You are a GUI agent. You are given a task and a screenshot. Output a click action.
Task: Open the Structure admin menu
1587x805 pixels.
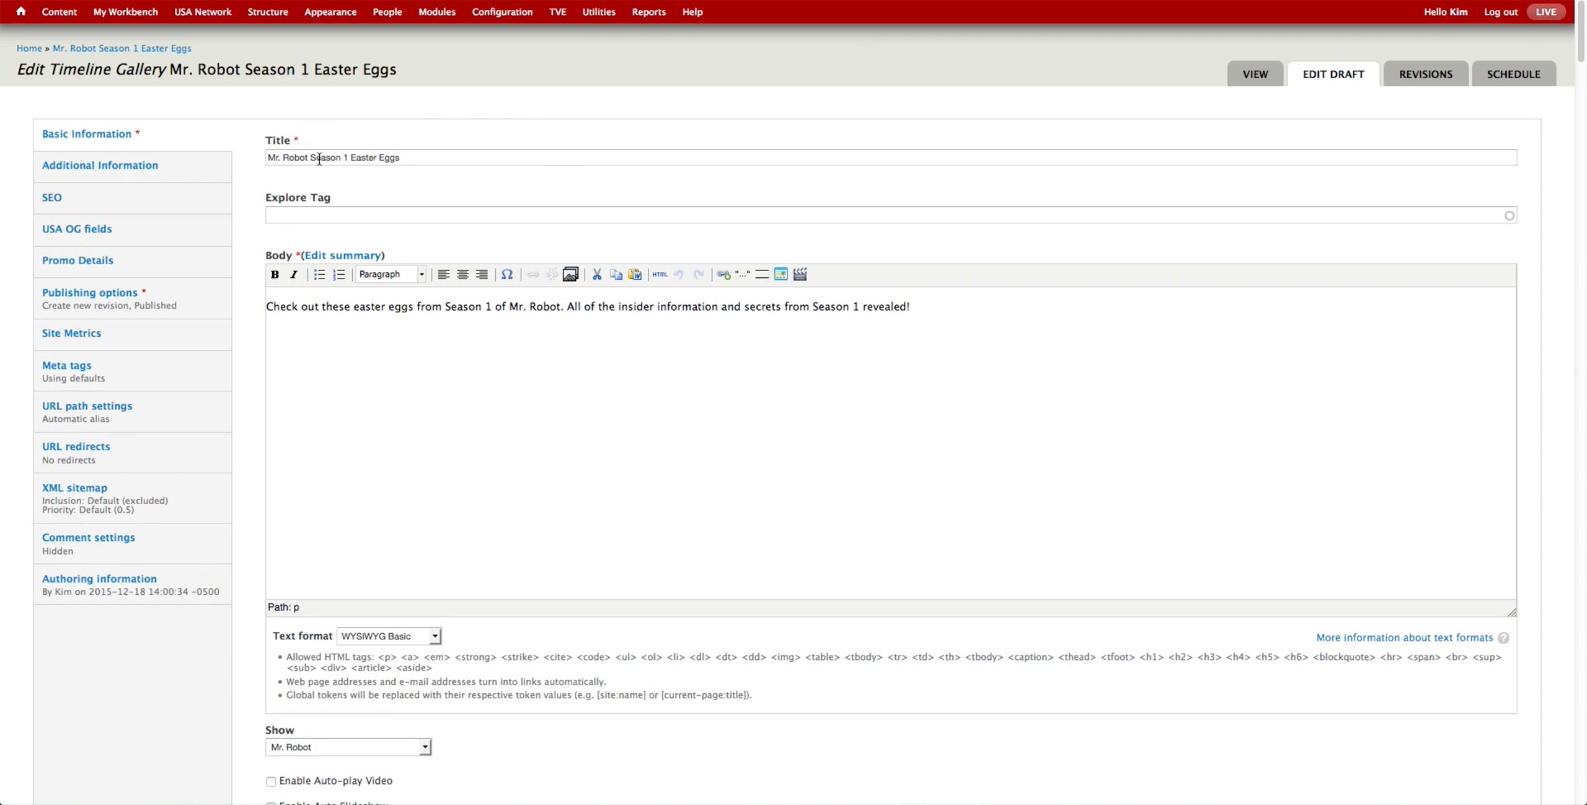tap(267, 12)
